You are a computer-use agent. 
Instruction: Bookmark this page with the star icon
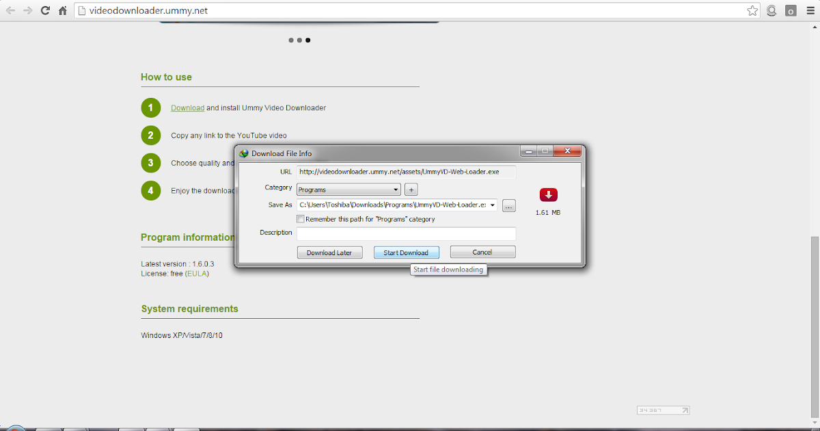(x=752, y=11)
